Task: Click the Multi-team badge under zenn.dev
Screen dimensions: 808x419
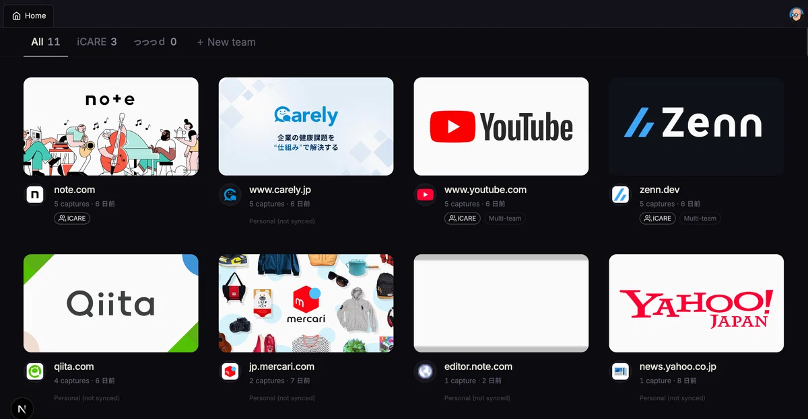Action: click(x=700, y=218)
